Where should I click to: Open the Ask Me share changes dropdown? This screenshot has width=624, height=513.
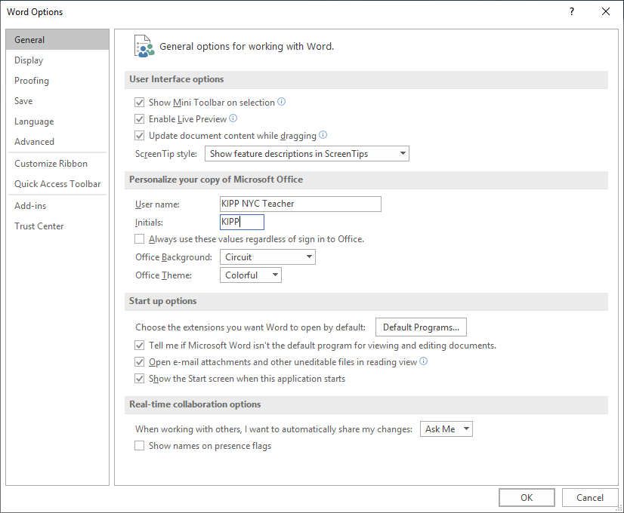(446, 429)
